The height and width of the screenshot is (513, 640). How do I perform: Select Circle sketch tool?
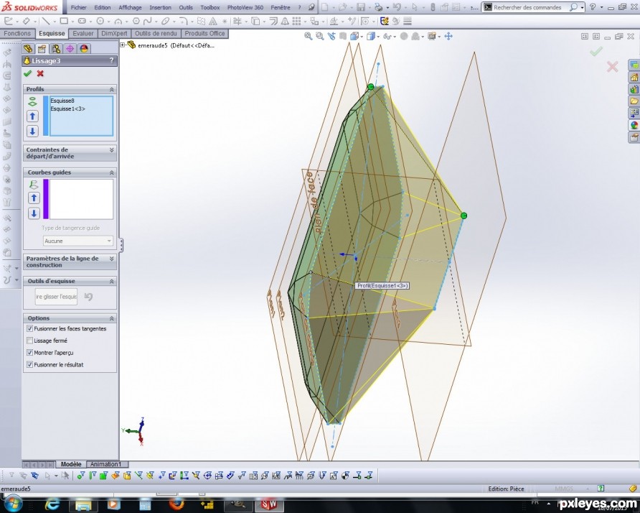click(x=100, y=21)
